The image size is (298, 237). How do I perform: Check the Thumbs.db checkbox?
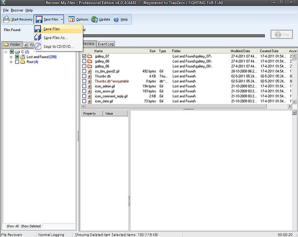click(x=84, y=76)
